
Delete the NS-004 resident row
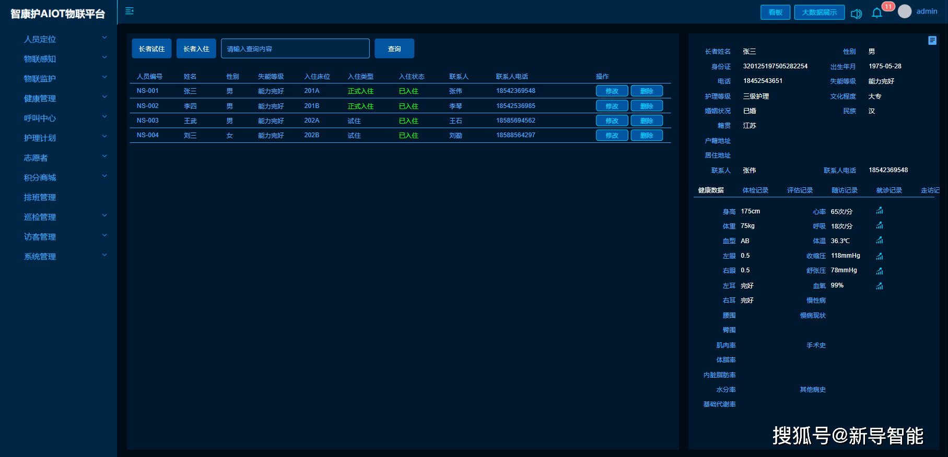coord(647,135)
